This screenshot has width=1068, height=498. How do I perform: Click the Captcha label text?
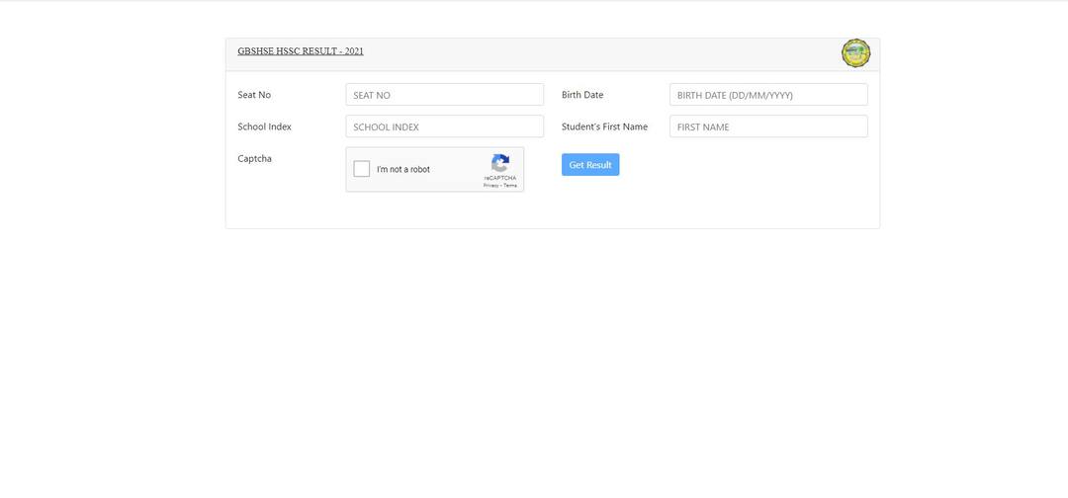pos(254,158)
